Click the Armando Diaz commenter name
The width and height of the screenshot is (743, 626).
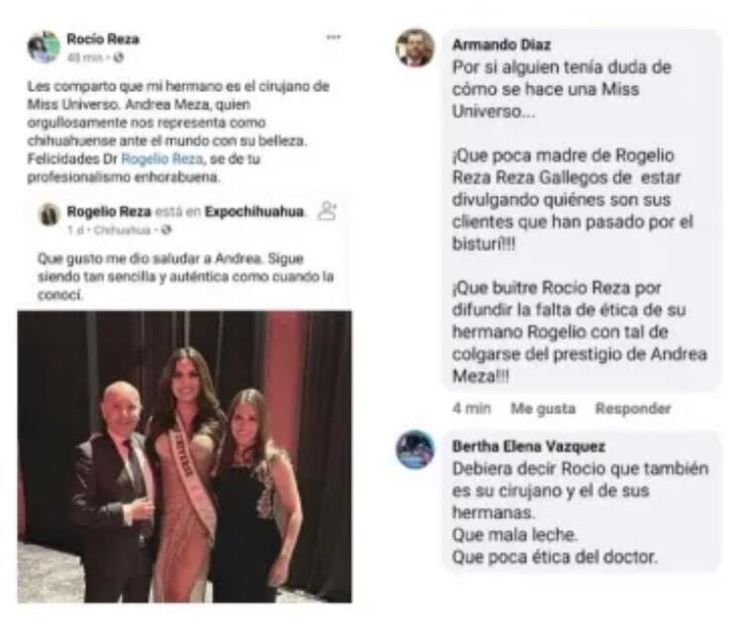tap(501, 45)
